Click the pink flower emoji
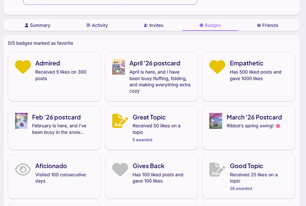This screenshot has width=306, height=206. pos(278,126)
